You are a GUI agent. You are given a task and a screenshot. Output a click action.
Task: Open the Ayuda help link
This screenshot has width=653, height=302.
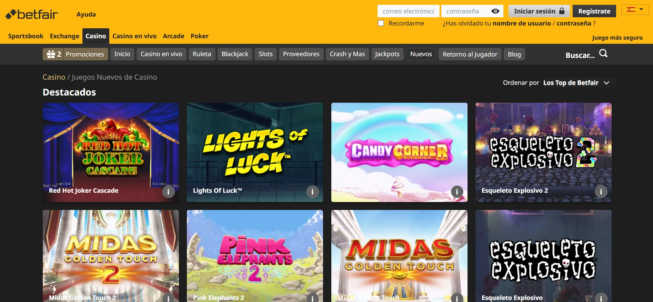click(86, 14)
